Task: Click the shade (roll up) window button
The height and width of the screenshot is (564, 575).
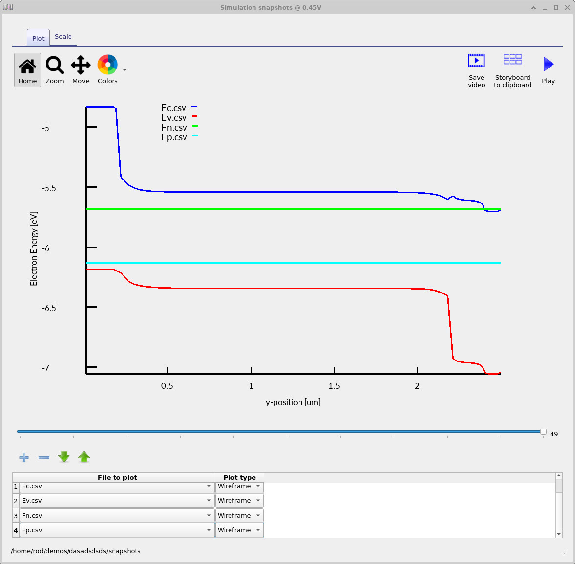Action: (533, 8)
